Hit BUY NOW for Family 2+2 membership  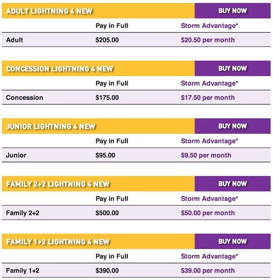click(232, 184)
